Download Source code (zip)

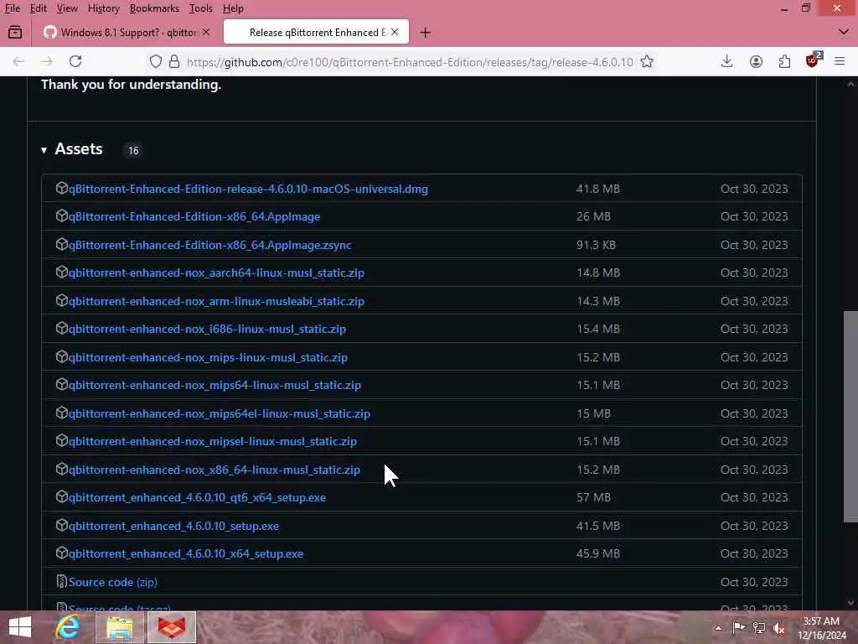113,582
